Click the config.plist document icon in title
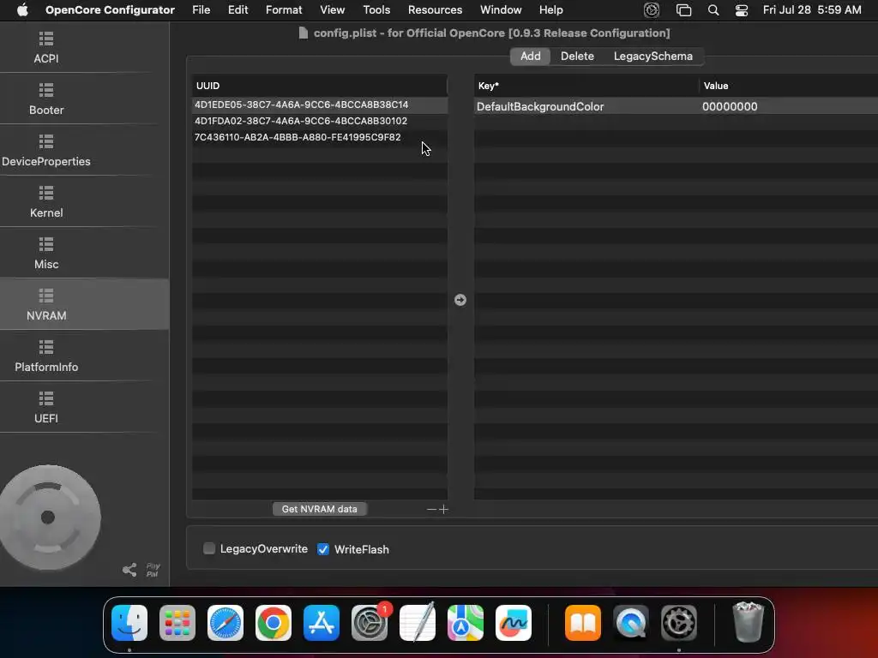 pos(303,33)
